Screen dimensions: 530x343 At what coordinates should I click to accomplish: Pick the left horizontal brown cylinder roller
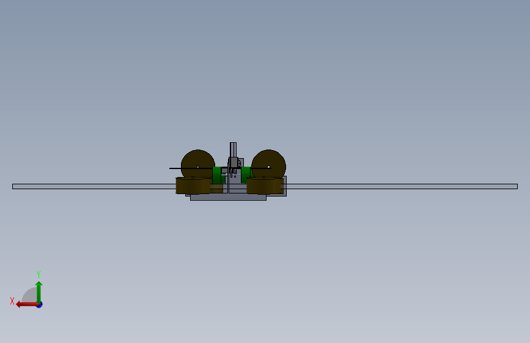[193, 186]
